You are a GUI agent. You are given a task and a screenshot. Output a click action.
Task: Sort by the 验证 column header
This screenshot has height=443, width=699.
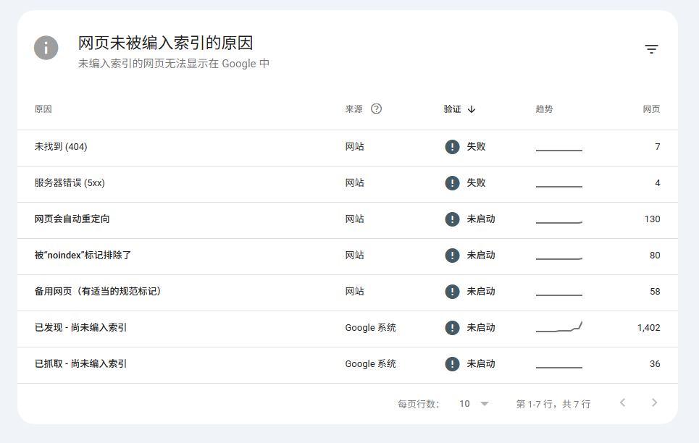(452, 109)
